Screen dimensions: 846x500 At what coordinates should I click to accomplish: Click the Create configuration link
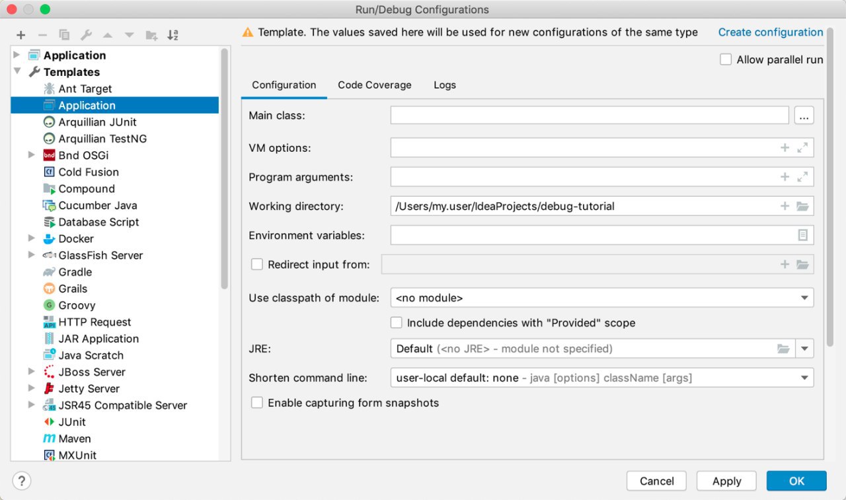[x=771, y=32]
